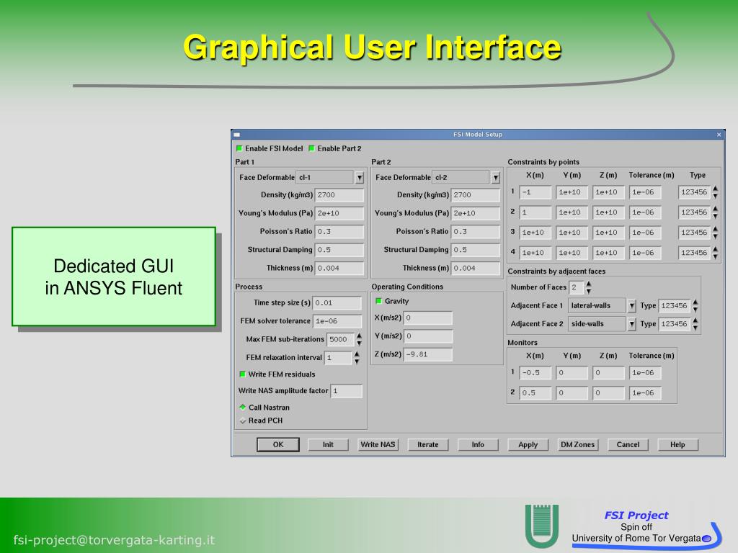This screenshot has width=738, height=553.
Task: Disable the Enable Part 2 checkbox
Action: coord(311,148)
